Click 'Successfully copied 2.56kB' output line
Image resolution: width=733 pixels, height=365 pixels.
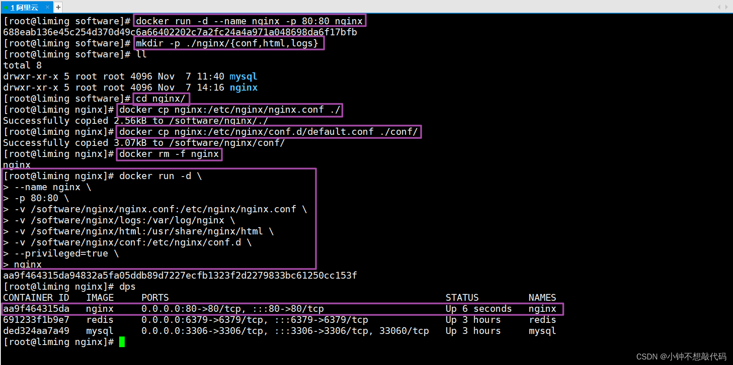click(135, 121)
